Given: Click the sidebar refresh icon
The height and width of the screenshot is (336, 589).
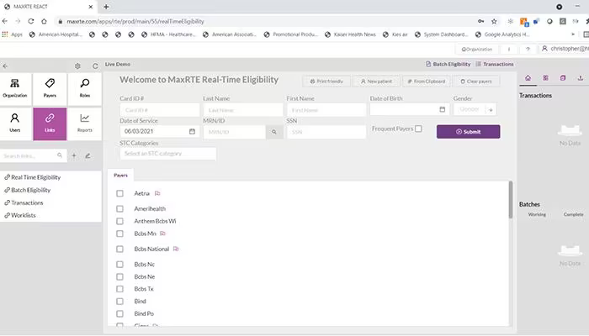Looking at the screenshot, I should click(x=95, y=66).
